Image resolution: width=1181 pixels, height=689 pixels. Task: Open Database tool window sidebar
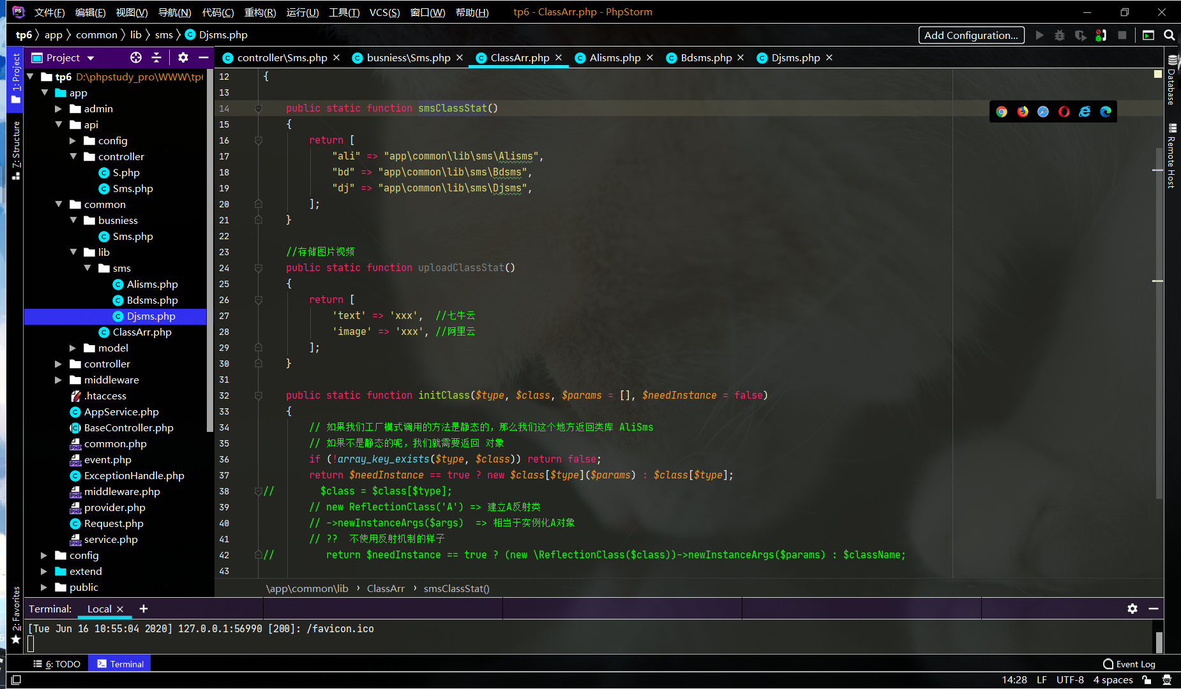click(x=1172, y=80)
